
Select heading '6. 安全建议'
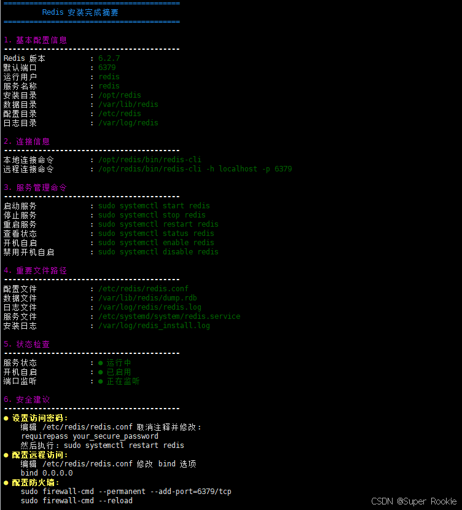coord(26,399)
